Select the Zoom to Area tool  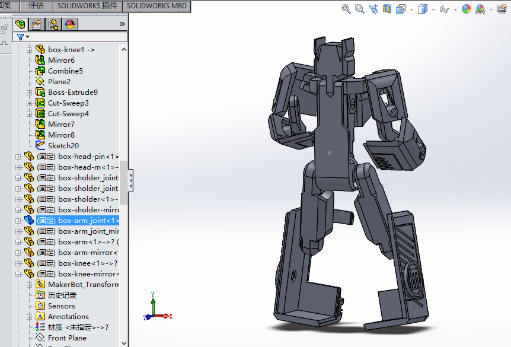pyautogui.click(x=359, y=8)
